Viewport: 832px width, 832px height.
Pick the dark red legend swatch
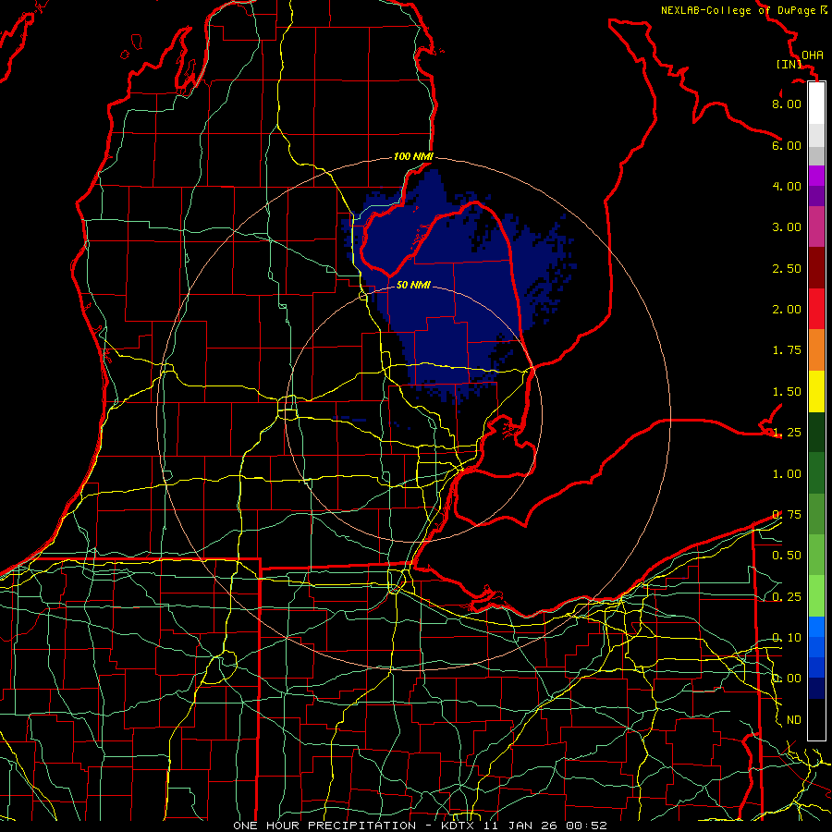pos(816,268)
